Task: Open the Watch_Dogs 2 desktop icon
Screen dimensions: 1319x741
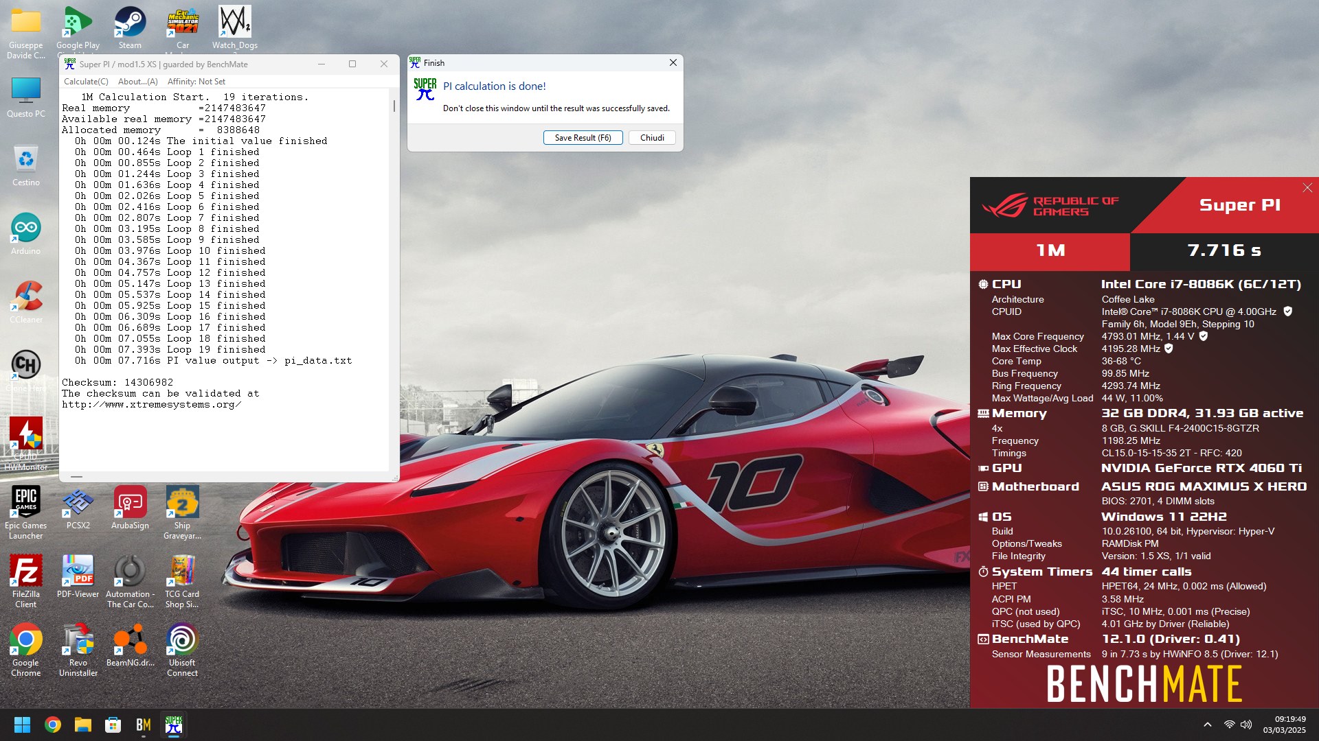Action: coord(235,29)
